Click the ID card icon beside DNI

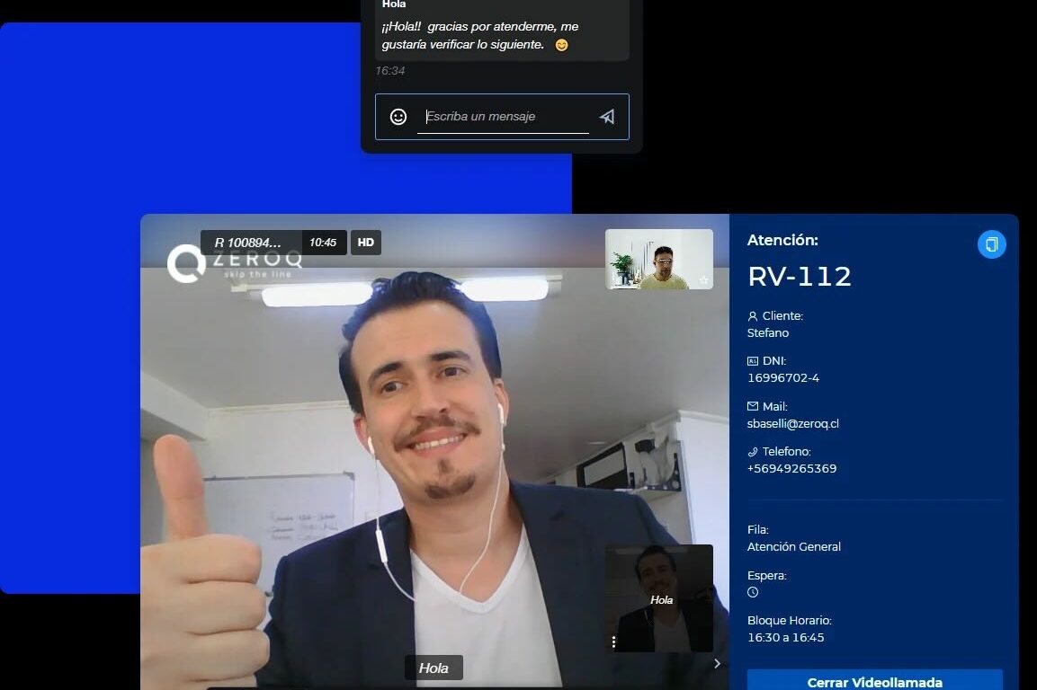(x=752, y=360)
